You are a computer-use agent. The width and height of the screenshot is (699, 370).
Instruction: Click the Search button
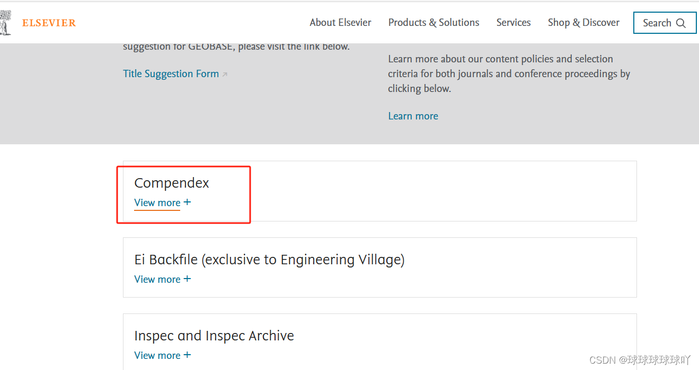pos(665,23)
